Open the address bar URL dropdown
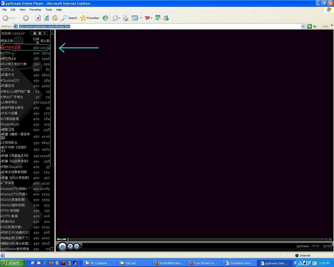The width and height of the screenshot is (334, 267). tap(303, 26)
